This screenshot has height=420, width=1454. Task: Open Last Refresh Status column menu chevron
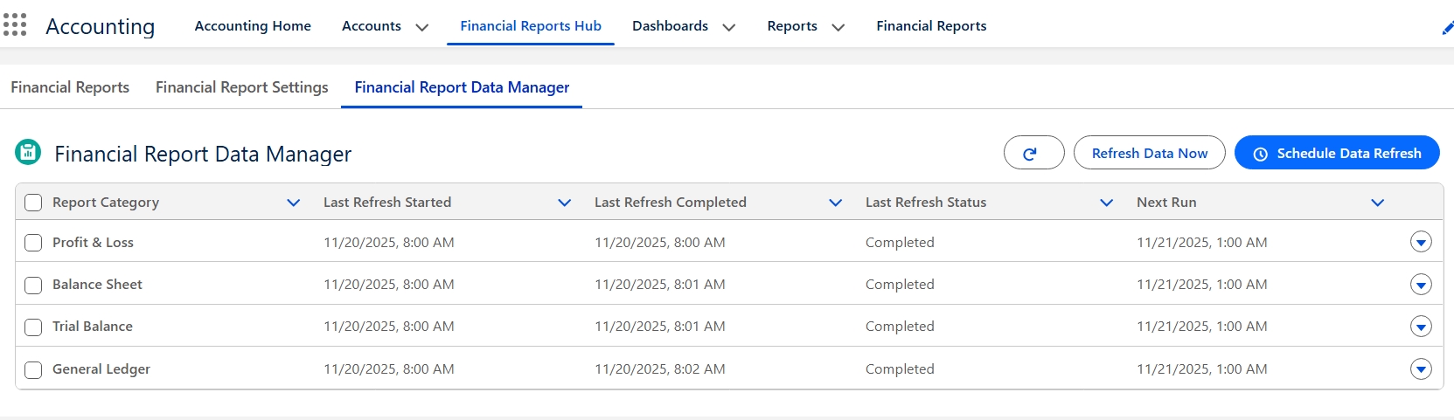click(x=1107, y=203)
